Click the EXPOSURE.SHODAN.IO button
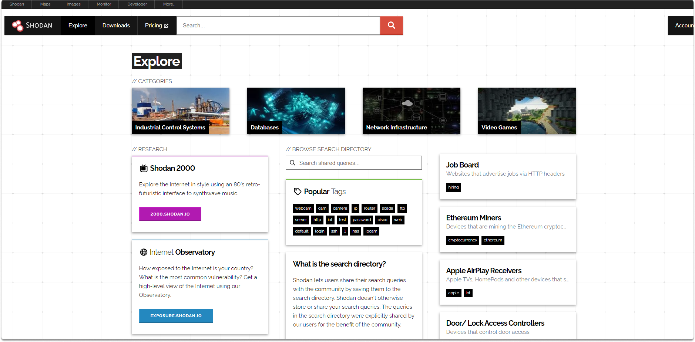The image size is (695, 342). coord(176,316)
